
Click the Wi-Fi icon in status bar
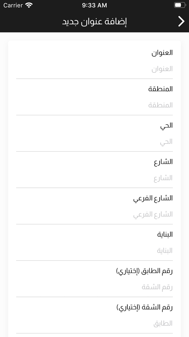[28, 5]
